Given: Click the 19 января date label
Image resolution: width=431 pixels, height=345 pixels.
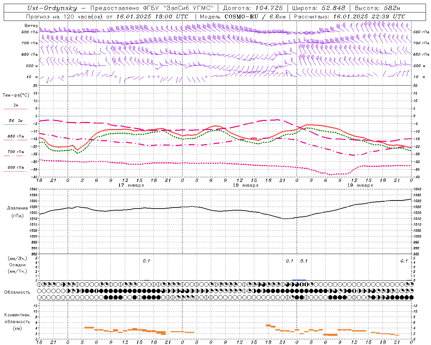Looking at the screenshot, I should [x=360, y=185].
